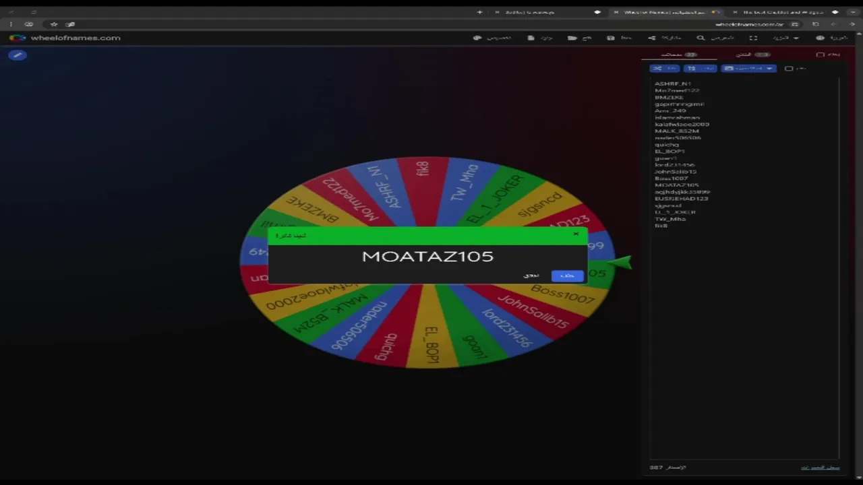Toggle the Hide checkbox beside Results tab
863x485 pixels.
[x=820, y=55]
